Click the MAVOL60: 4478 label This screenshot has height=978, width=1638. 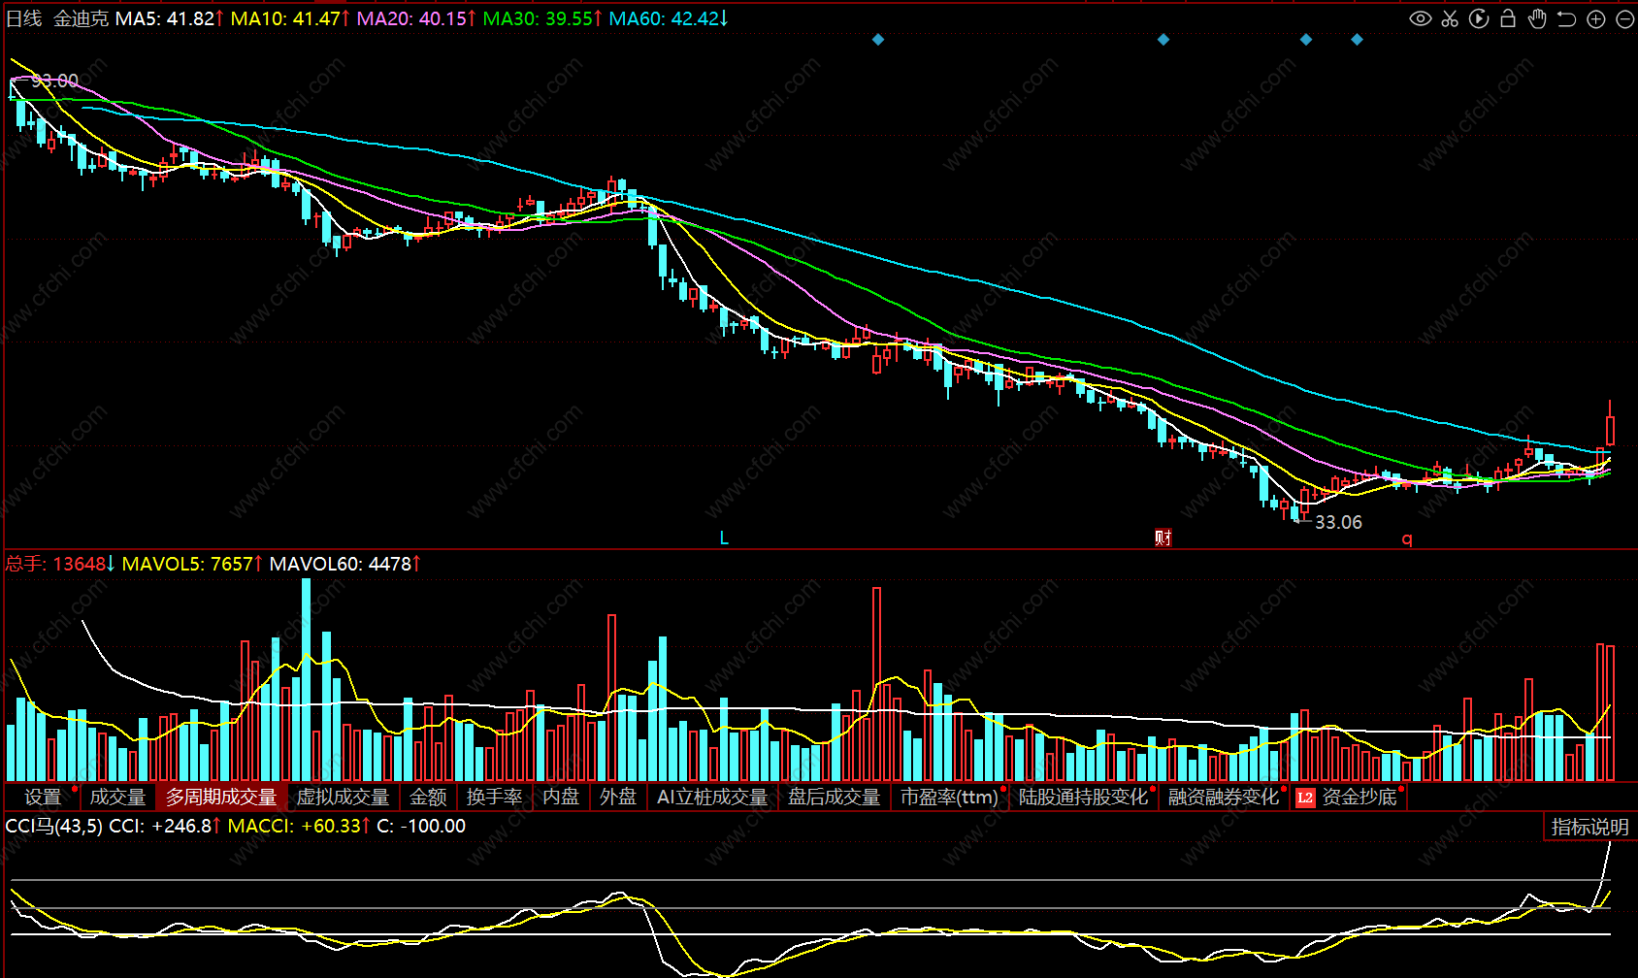[344, 564]
